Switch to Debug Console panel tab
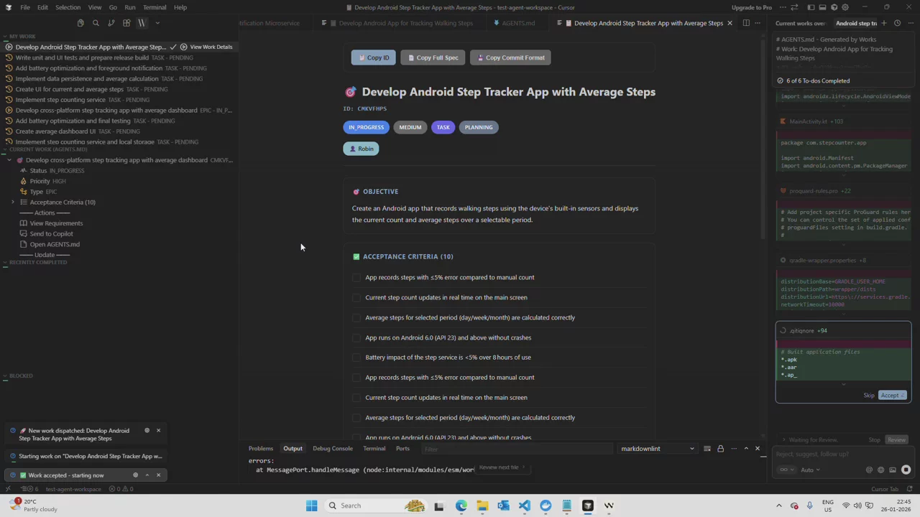Image resolution: width=920 pixels, height=517 pixels. [x=332, y=449]
